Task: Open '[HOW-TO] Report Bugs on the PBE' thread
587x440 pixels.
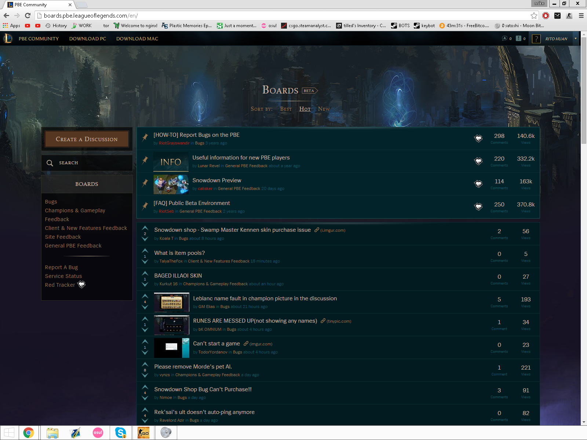Action: pyautogui.click(x=197, y=135)
